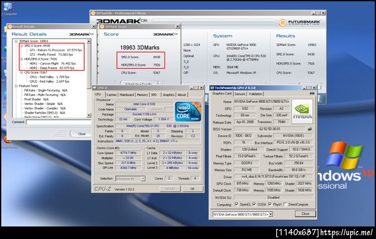This screenshot has width=376, height=239.
Task: Click the Validate button in CPU-Z
Action: pyautogui.click(x=170, y=189)
